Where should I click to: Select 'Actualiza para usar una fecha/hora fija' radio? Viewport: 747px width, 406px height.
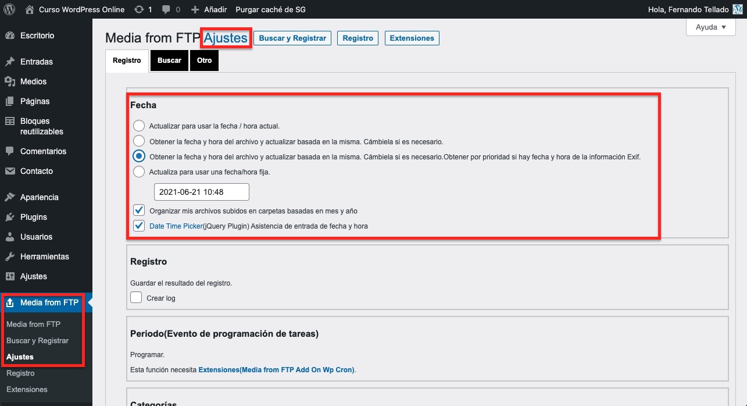point(139,172)
